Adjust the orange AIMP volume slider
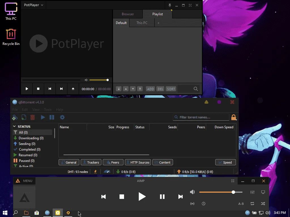Screen dimensions: 290x217 click(221, 192)
